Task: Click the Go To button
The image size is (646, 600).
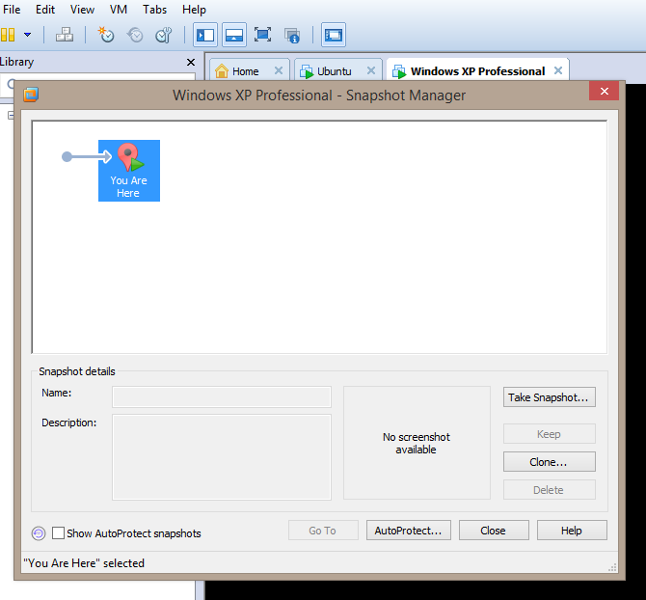Action: click(x=323, y=531)
